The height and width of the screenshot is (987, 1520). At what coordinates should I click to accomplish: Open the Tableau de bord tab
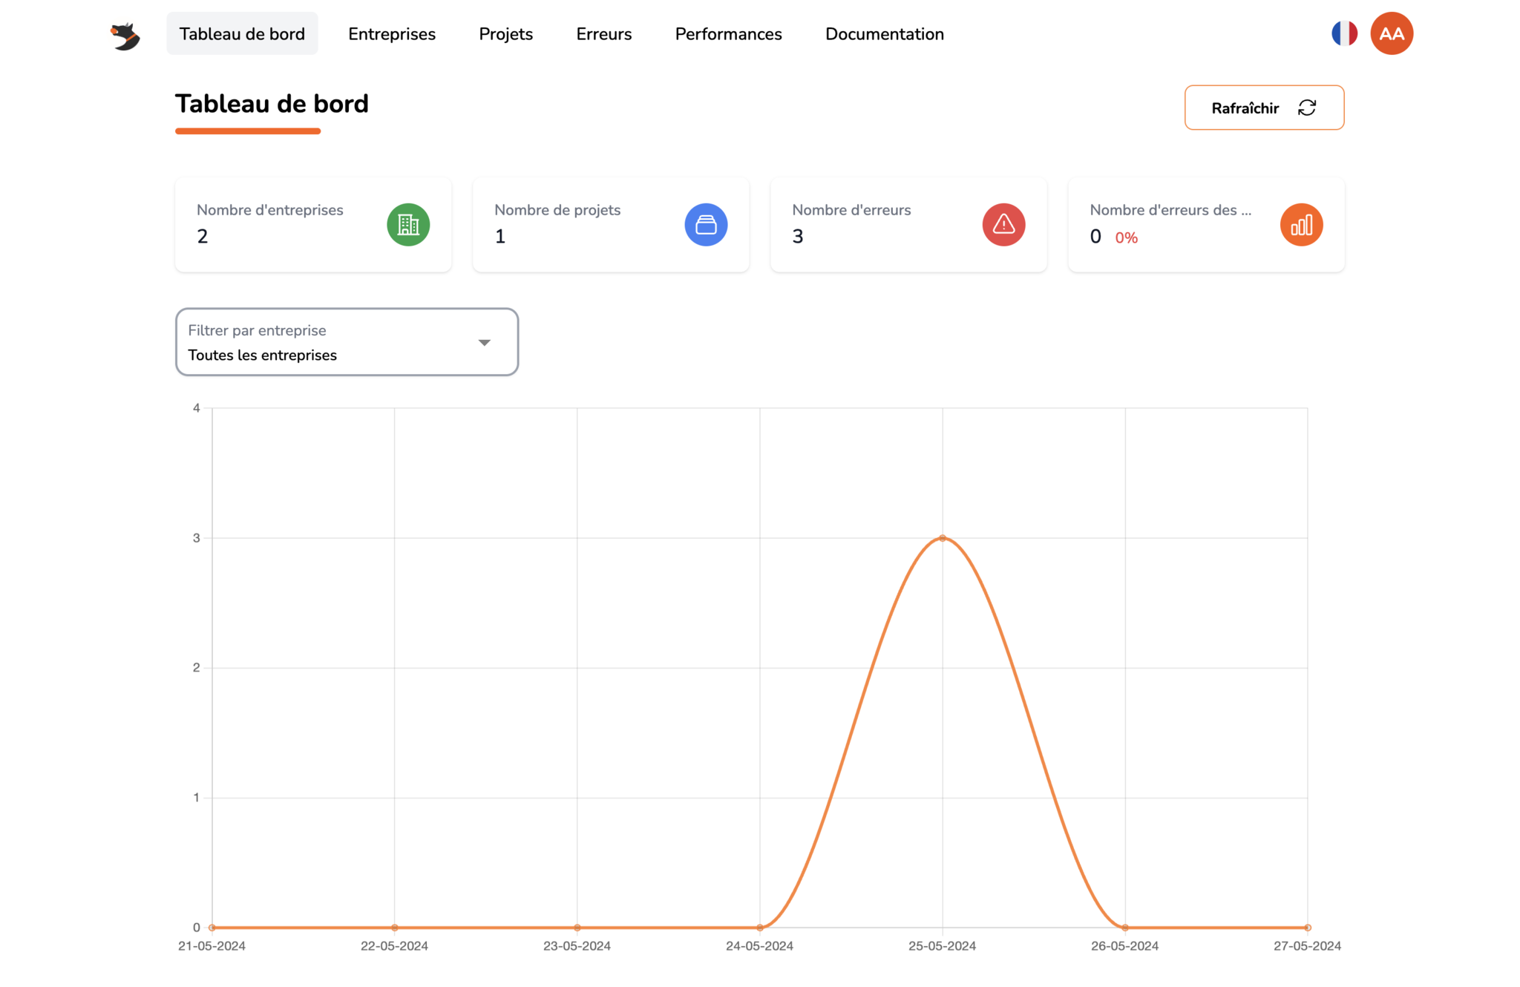point(241,33)
